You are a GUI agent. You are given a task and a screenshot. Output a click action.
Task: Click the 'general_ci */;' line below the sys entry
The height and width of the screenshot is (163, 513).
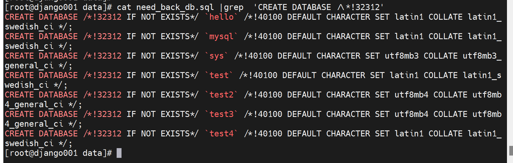coord(38,66)
